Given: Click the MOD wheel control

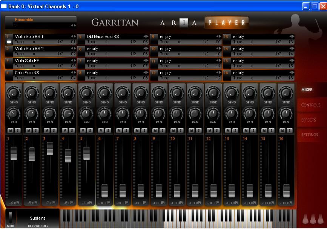Looking at the screenshot, I should pyautogui.click(x=11, y=217).
